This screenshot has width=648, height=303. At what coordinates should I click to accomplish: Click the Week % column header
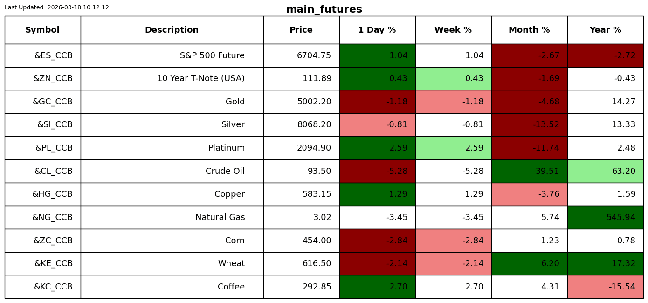[x=453, y=30]
